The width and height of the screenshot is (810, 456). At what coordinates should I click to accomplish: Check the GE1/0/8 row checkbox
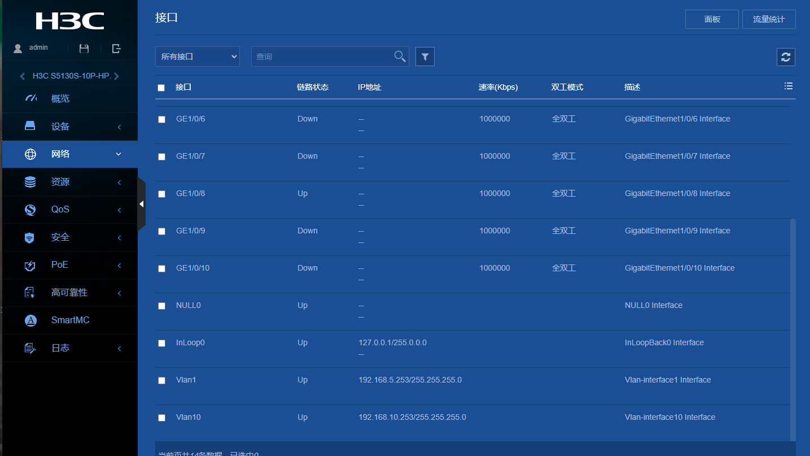[x=162, y=194]
